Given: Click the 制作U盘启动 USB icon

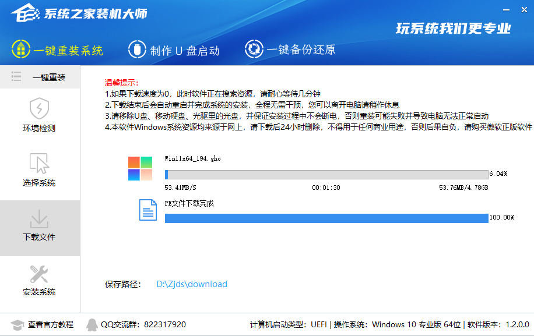Looking at the screenshot, I should click(x=137, y=49).
